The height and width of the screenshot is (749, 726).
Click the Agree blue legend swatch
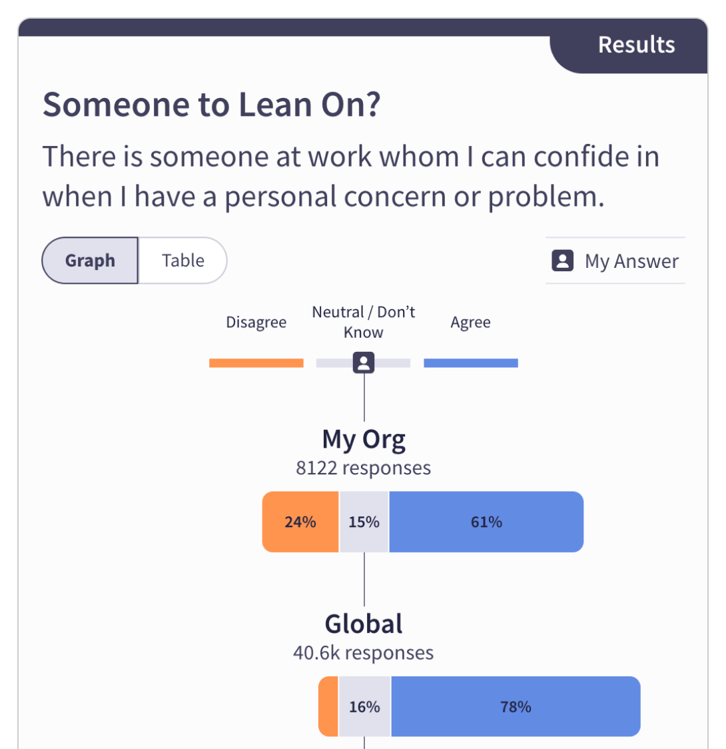[x=470, y=363]
